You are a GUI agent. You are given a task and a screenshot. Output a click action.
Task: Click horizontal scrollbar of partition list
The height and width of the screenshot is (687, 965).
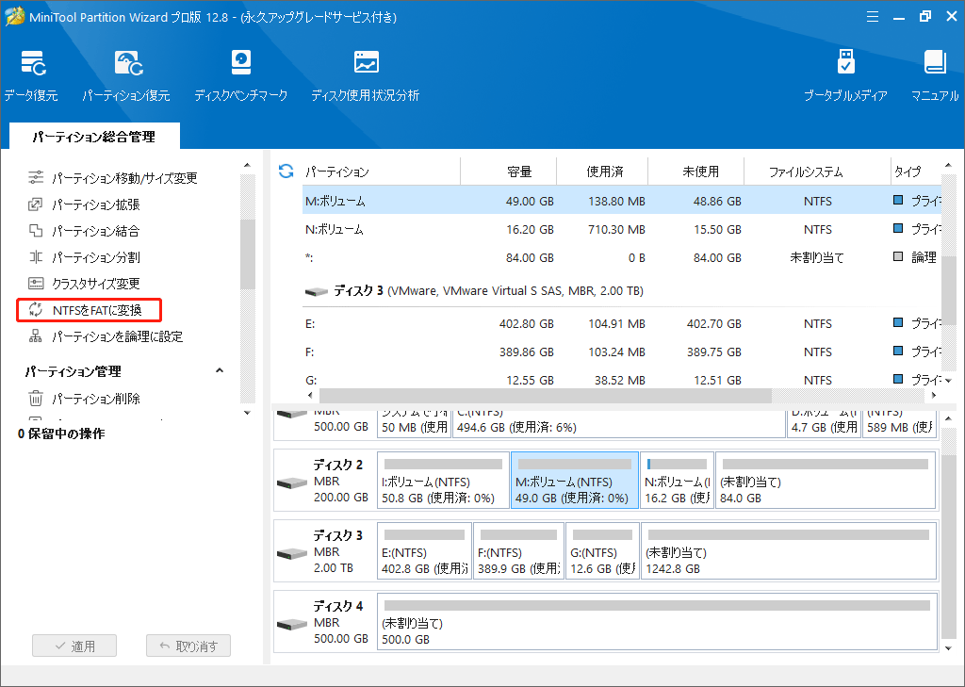pos(546,395)
